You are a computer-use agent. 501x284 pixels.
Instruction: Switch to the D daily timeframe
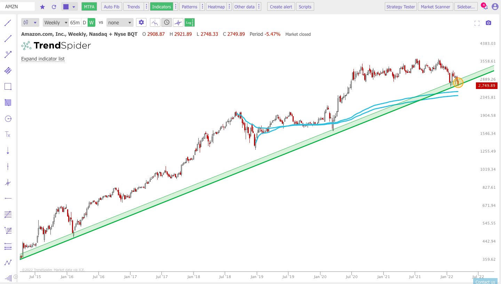pyautogui.click(x=84, y=23)
